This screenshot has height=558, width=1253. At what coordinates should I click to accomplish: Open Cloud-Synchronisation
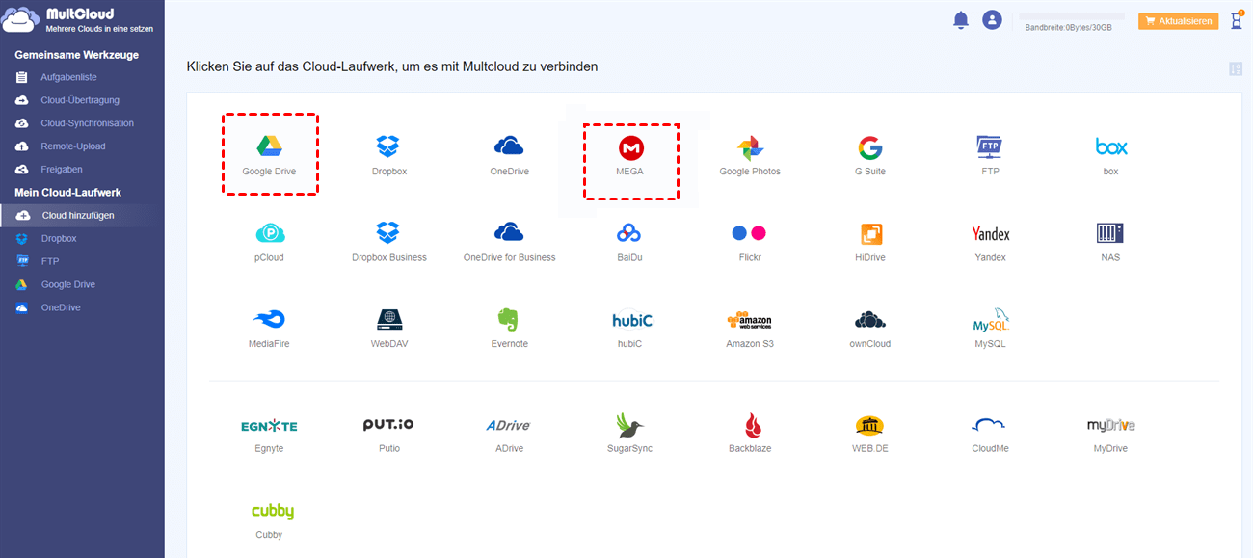point(88,123)
